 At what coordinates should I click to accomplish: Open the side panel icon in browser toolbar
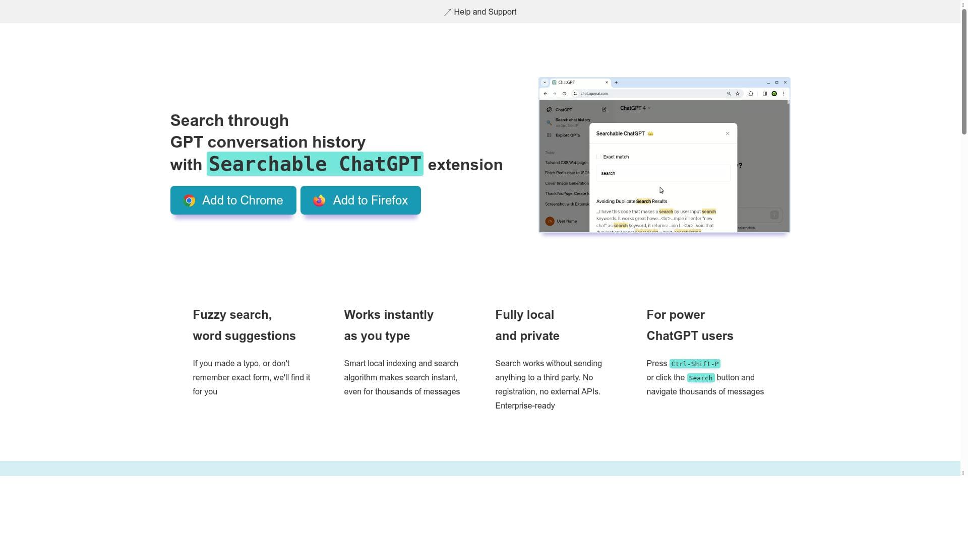click(x=765, y=93)
